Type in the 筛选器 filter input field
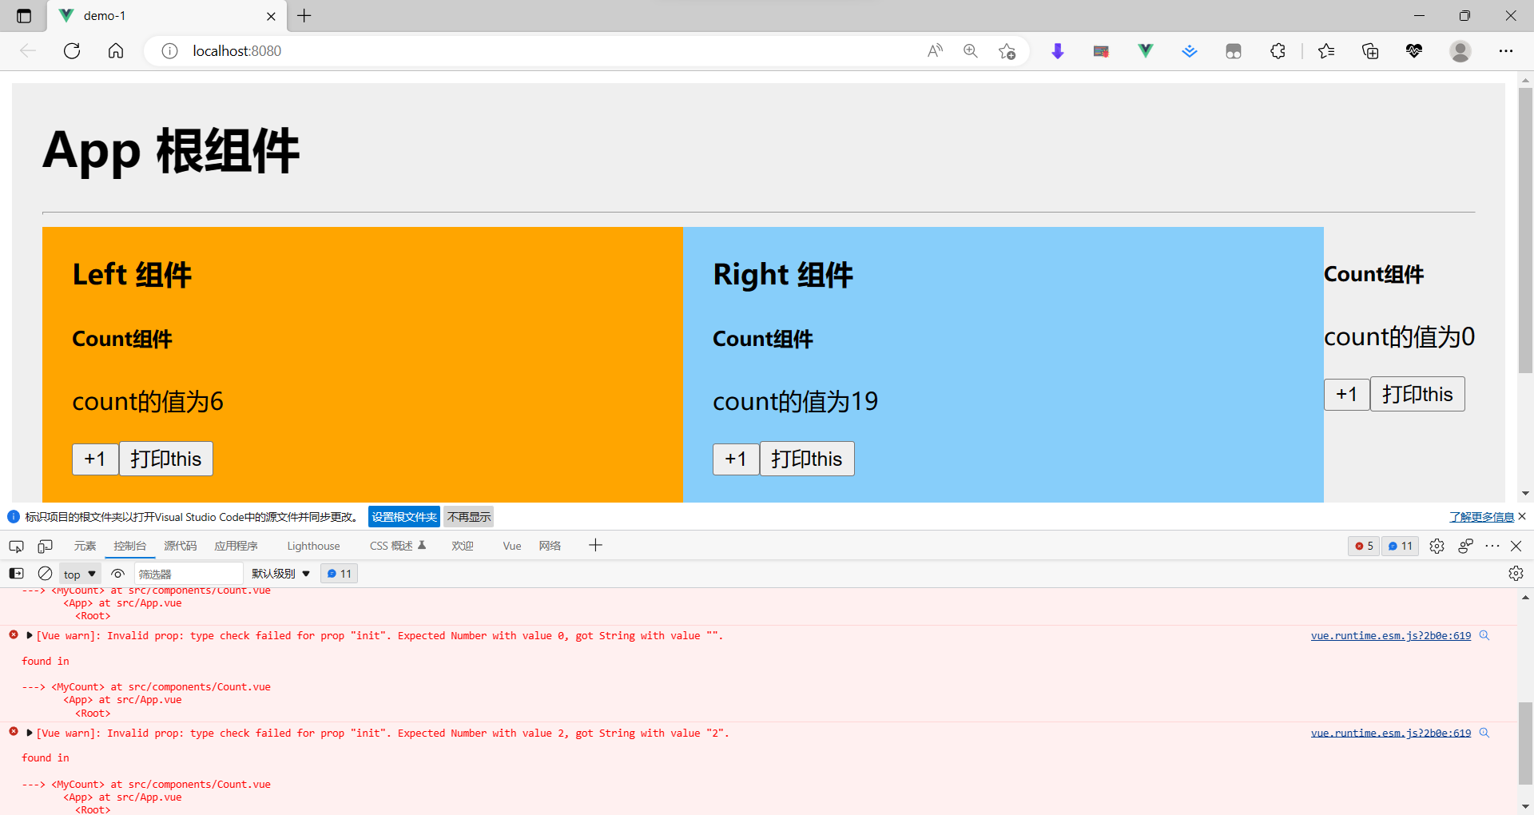This screenshot has height=815, width=1534. (189, 573)
